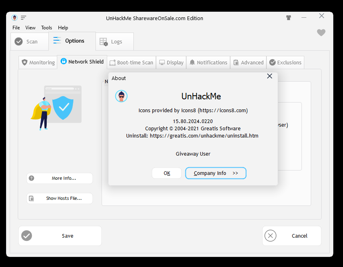The width and height of the screenshot is (343, 267).
Task: Click the checkmark icon on the Save button
Action: (x=27, y=236)
